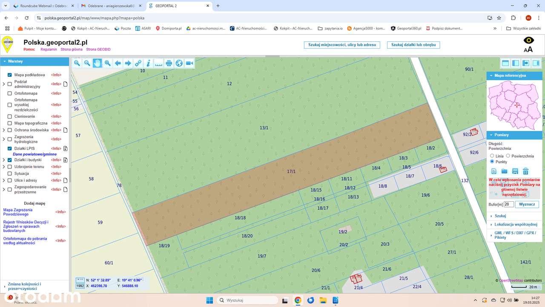This screenshot has width=545, height=307.
Task: Click the first panel layout icon
Action: tap(505, 63)
